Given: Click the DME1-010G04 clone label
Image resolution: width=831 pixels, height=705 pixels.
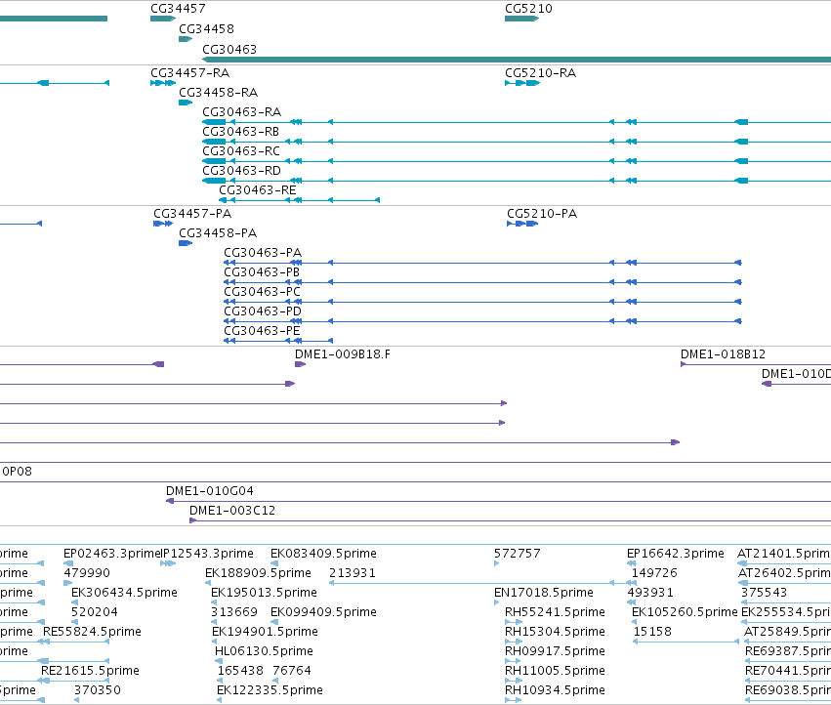Looking at the screenshot, I should point(210,491).
